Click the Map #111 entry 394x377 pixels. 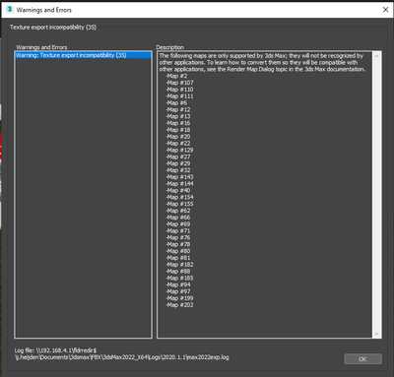tap(179, 96)
